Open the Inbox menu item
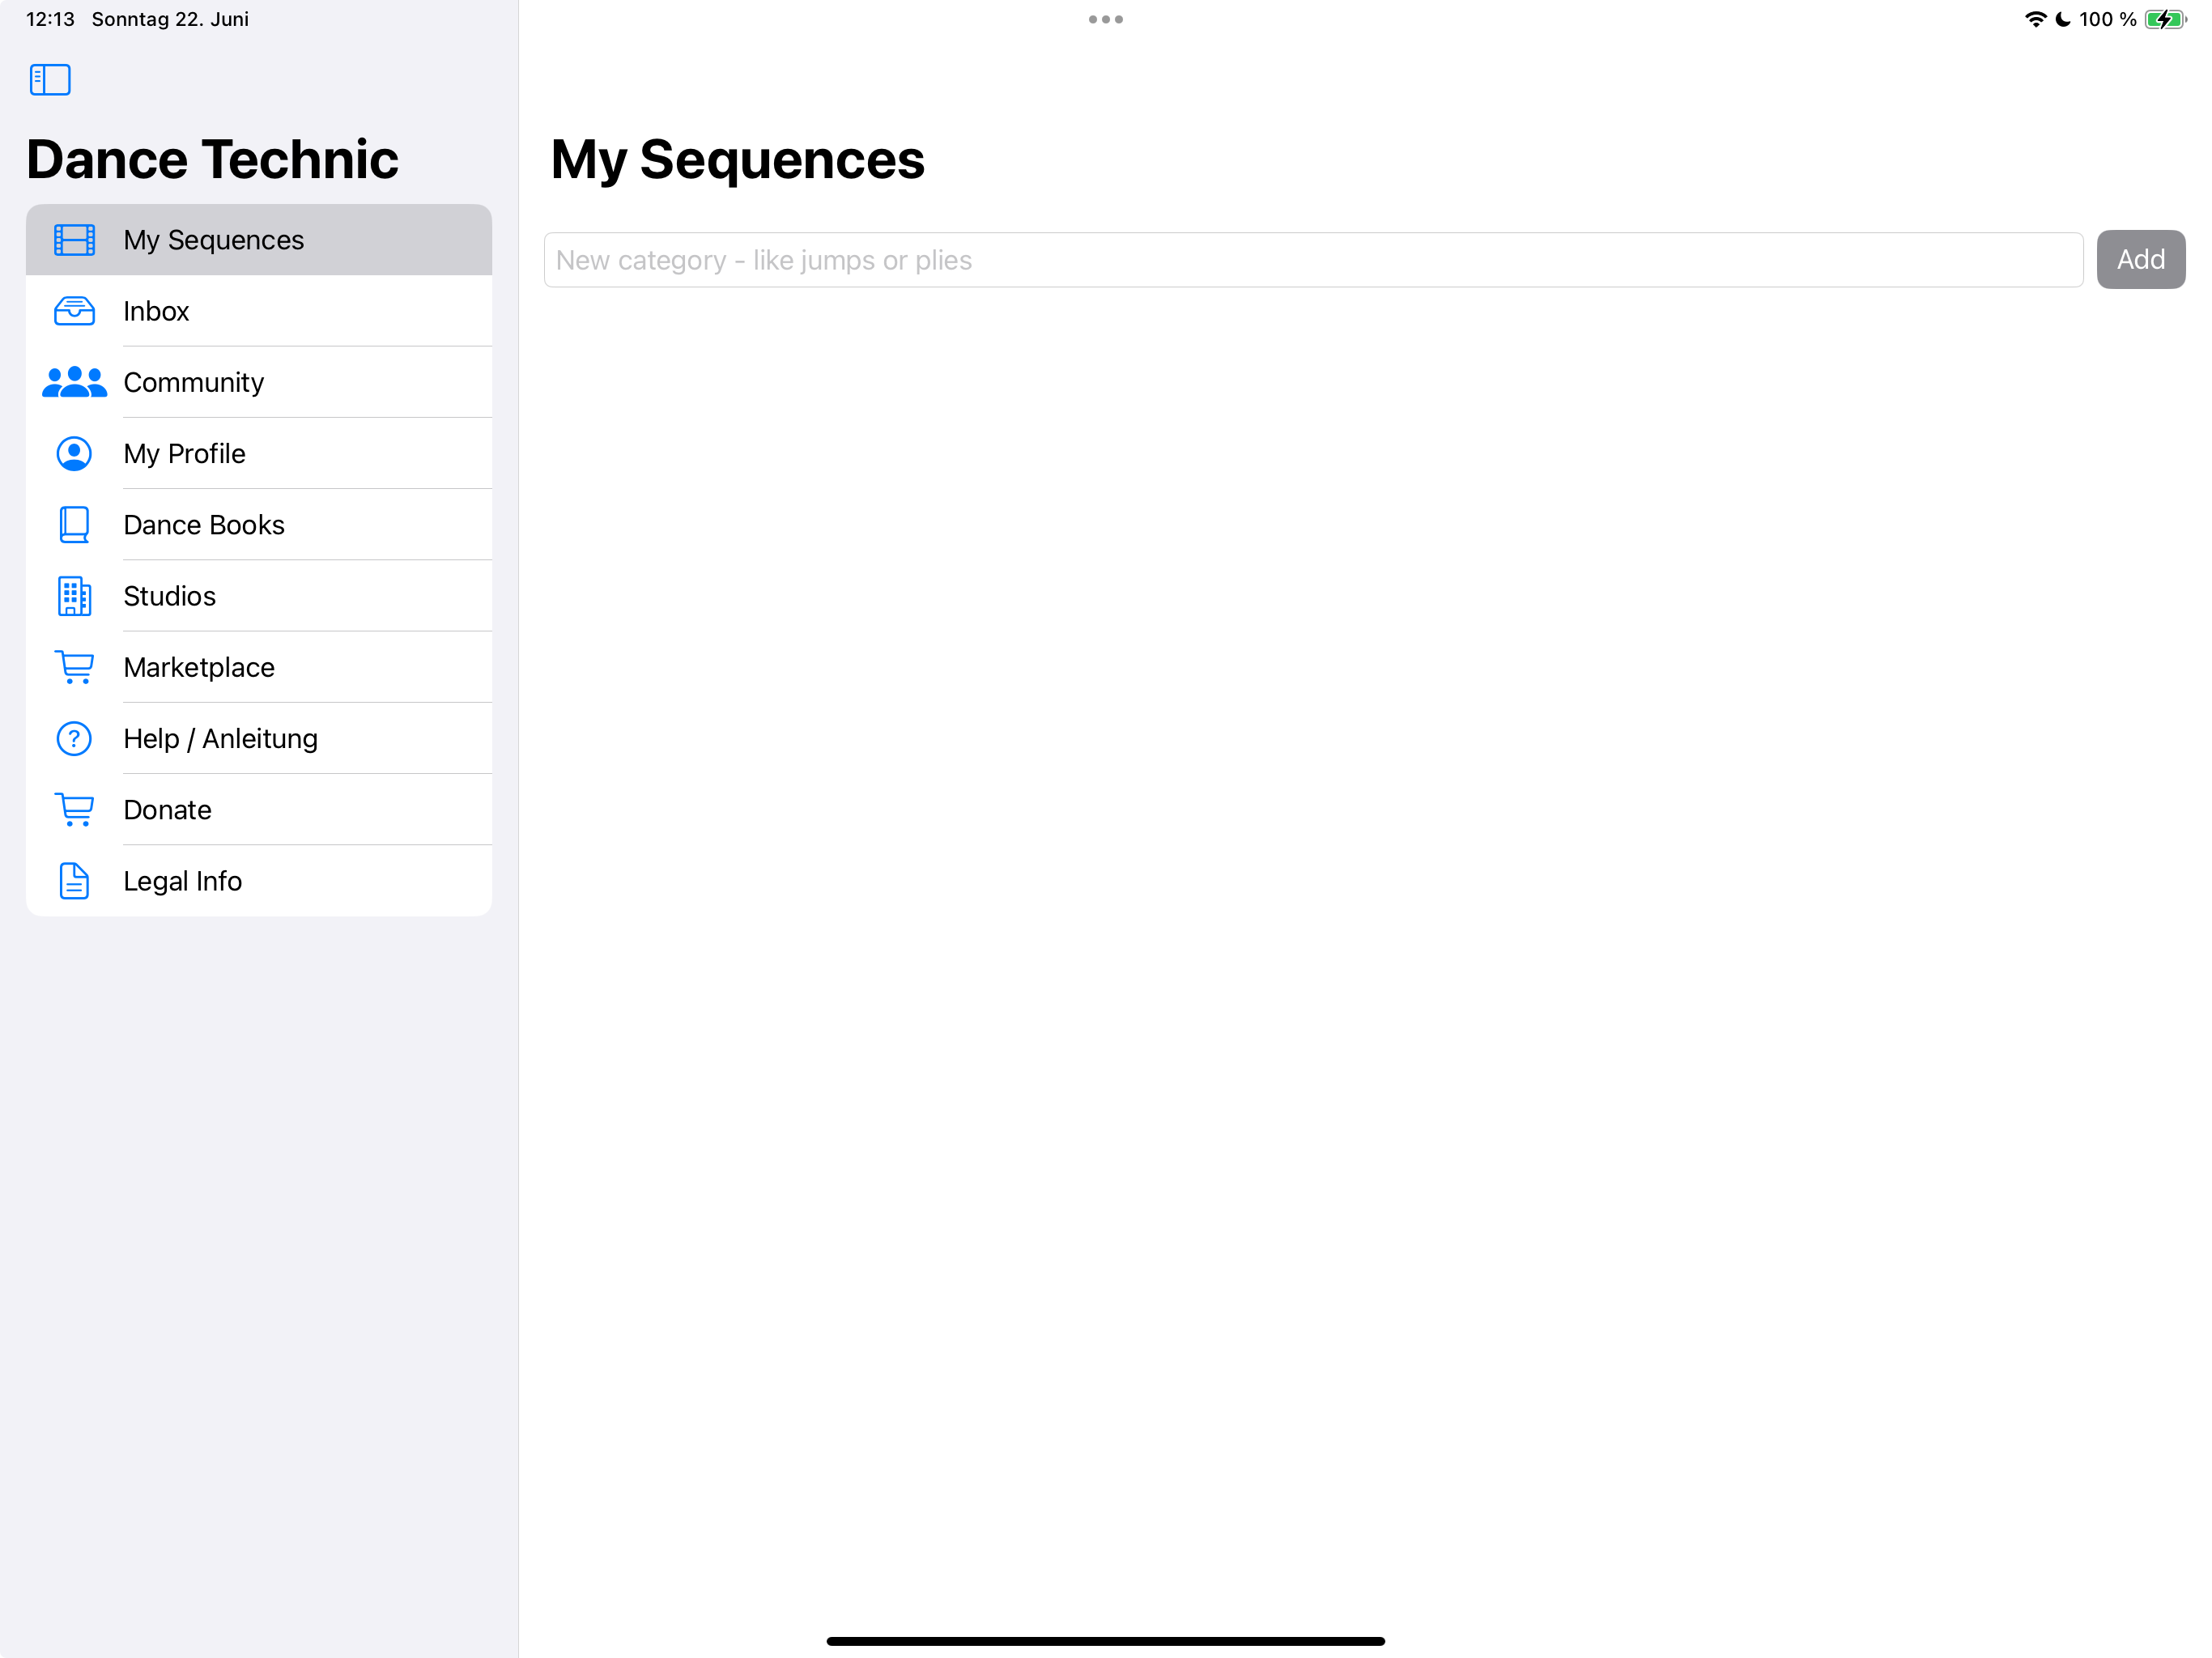Viewport: 2212px width, 1658px height. pos(156,311)
